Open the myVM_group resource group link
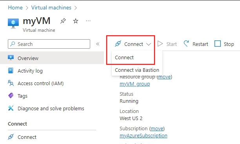 click(135, 84)
